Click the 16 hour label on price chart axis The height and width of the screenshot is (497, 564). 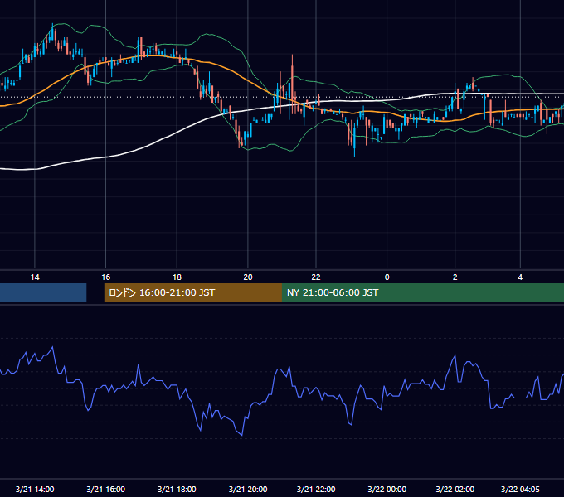(x=106, y=277)
